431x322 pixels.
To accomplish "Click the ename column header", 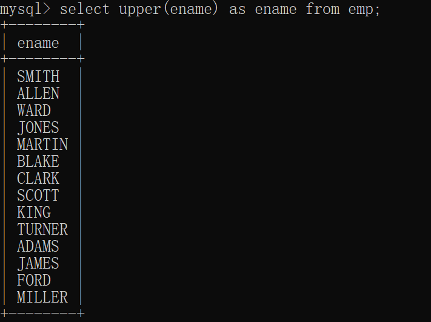I will coord(38,43).
